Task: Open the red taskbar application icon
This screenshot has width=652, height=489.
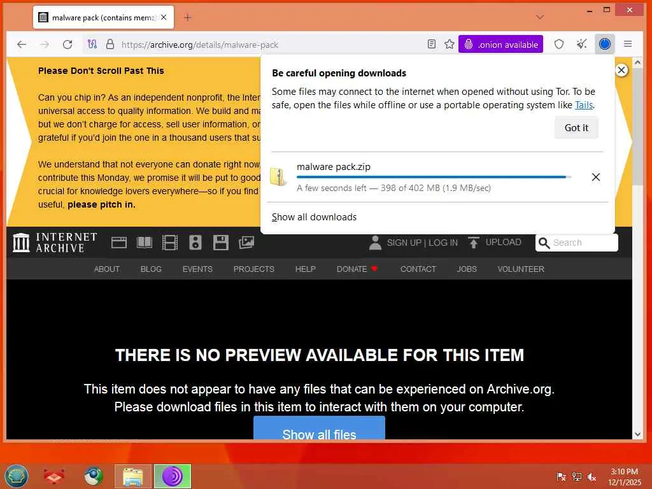Action: coord(54,476)
